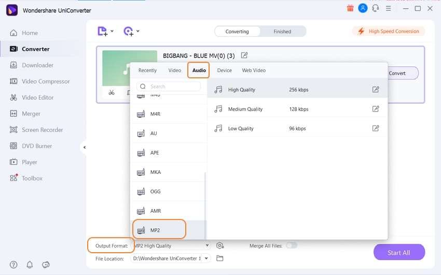Expand the Add Files dropdown arrow
Viewport: 441px width, 275px height.
[112, 31]
